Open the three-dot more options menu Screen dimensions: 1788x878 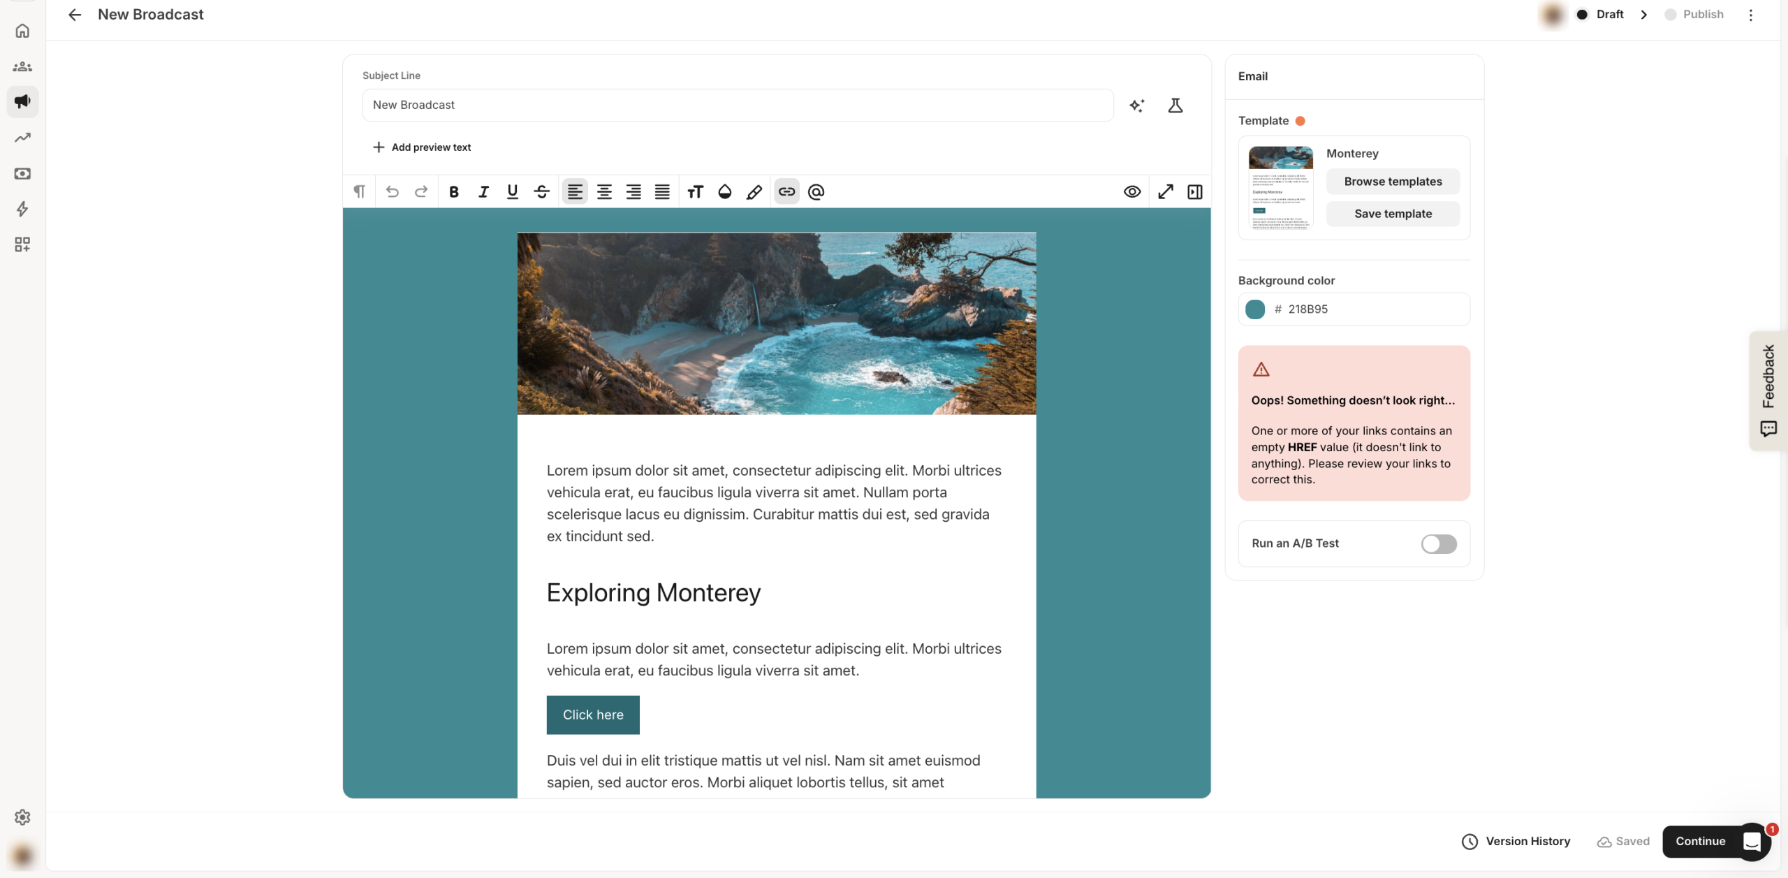(1750, 15)
